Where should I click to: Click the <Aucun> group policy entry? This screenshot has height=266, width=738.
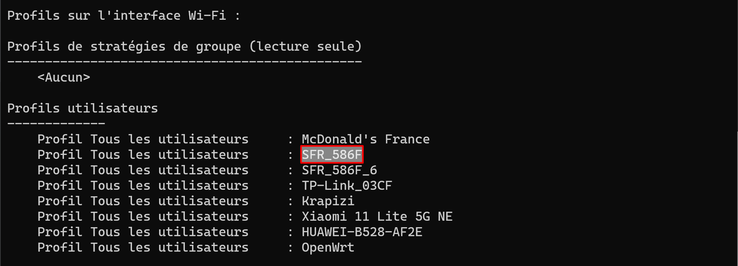pos(64,77)
